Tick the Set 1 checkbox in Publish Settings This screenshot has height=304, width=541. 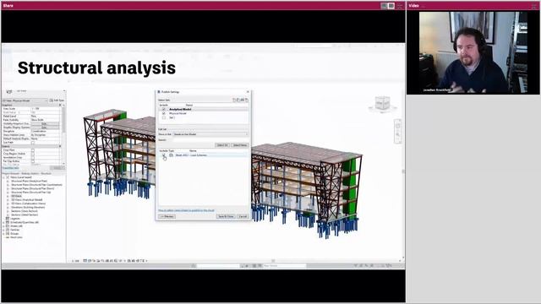coord(163,117)
